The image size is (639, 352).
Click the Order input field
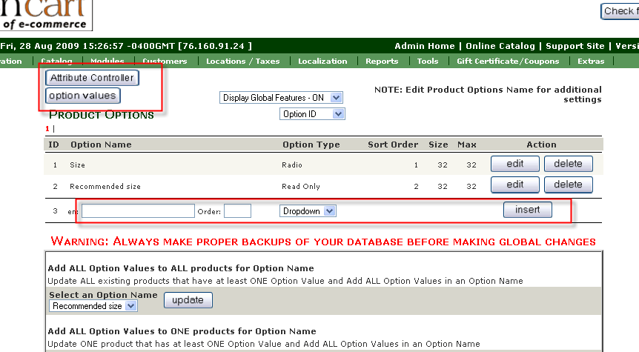tap(237, 211)
